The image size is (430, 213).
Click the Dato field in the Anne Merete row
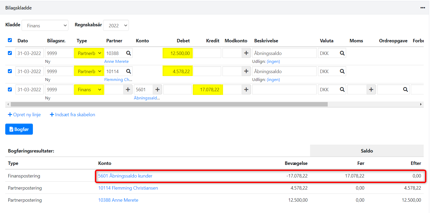(29, 53)
